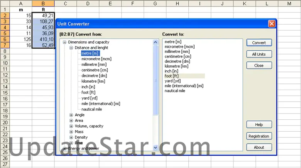Expand the Volume, capacity category

(71, 126)
